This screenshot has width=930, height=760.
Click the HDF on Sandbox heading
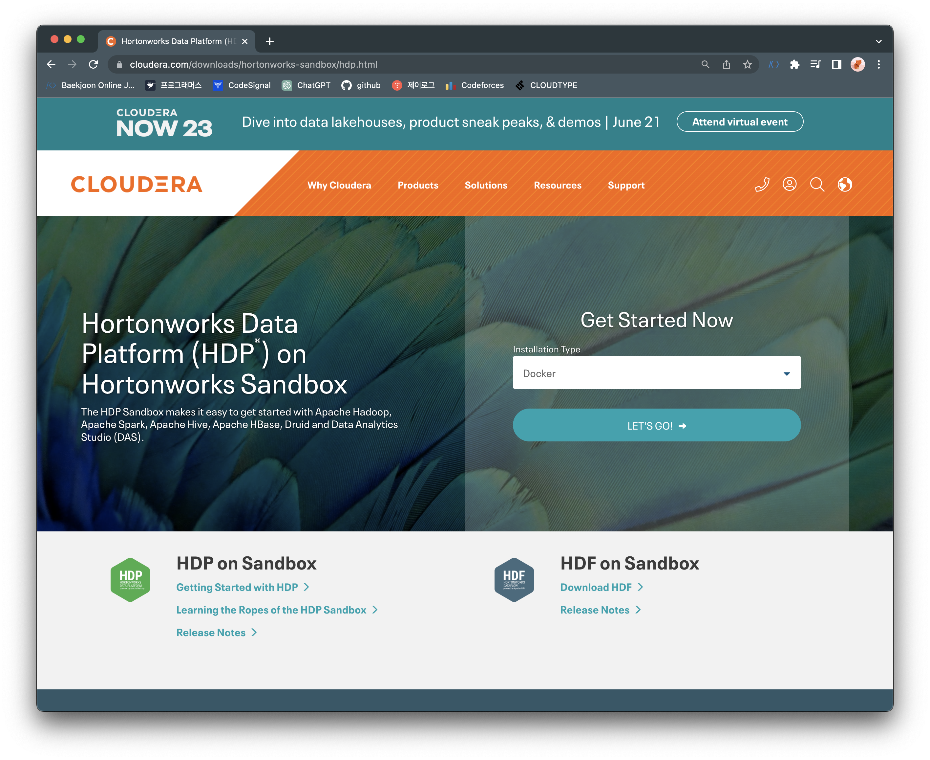coord(630,564)
